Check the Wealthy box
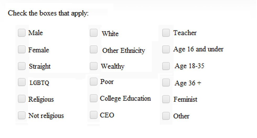 [94, 66]
